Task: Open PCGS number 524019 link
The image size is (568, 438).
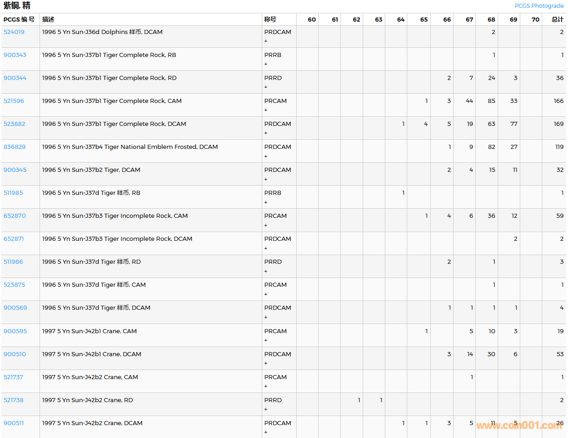Action: (x=14, y=32)
